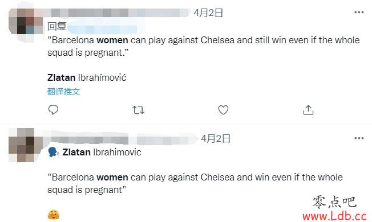Open the first tweet's quote text

(204, 46)
